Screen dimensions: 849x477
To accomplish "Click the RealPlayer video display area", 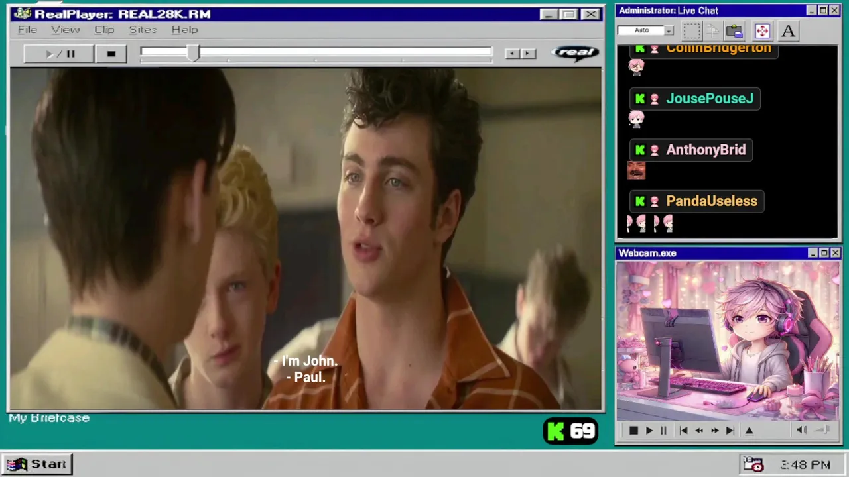I will click(306, 238).
